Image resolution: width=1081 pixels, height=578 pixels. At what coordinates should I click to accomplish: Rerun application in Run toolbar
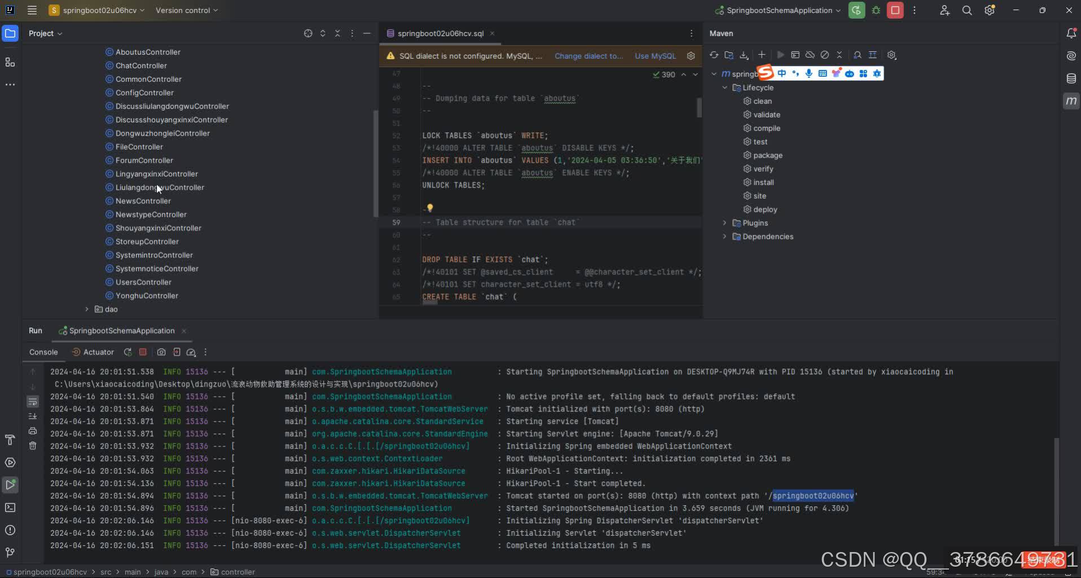pos(128,352)
